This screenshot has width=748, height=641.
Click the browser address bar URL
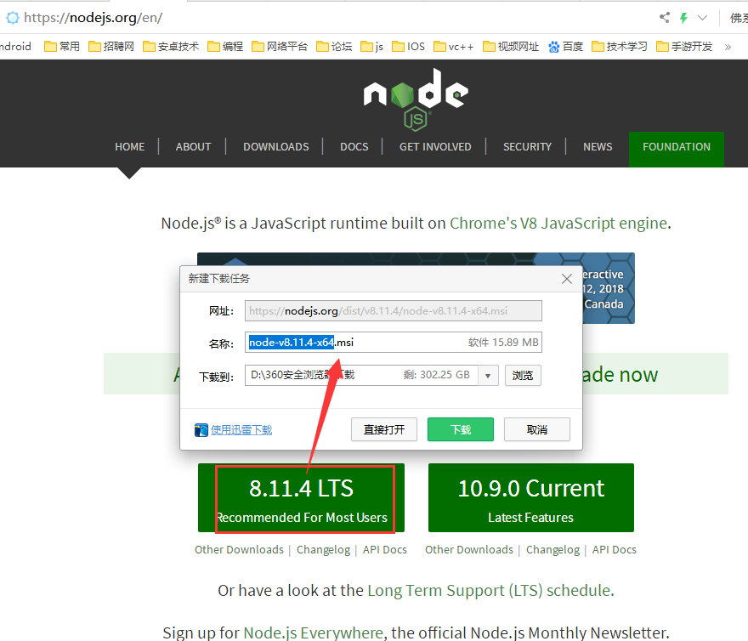click(x=93, y=18)
